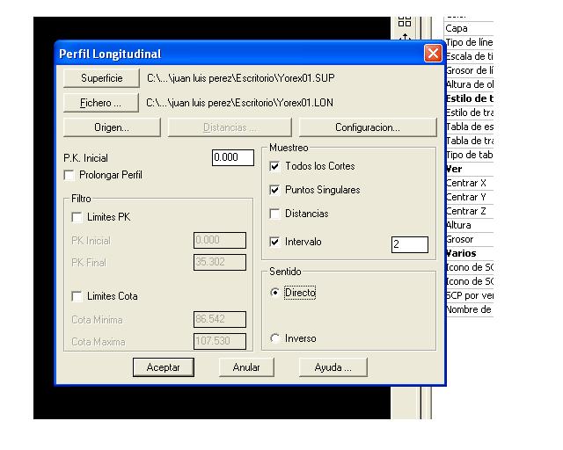Select the Grosor de lí property row
The image size is (563, 450).
[x=469, y=70]
